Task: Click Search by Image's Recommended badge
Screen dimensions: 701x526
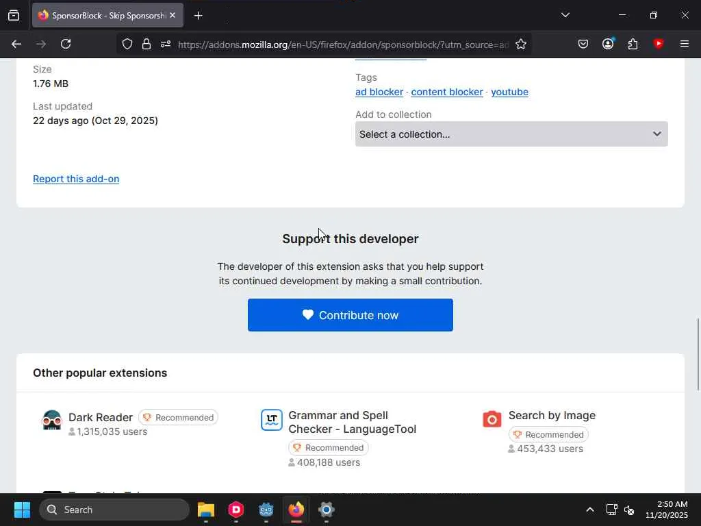Action: point(548,434)
